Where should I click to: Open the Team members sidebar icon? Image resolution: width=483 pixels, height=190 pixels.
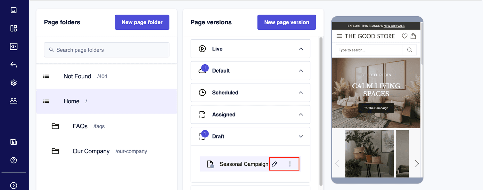click(x=13, y=100)
